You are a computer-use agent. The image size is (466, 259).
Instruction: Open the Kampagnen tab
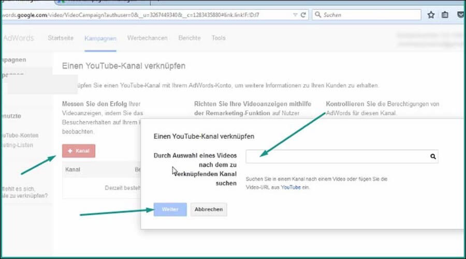(x=100, y=38)
